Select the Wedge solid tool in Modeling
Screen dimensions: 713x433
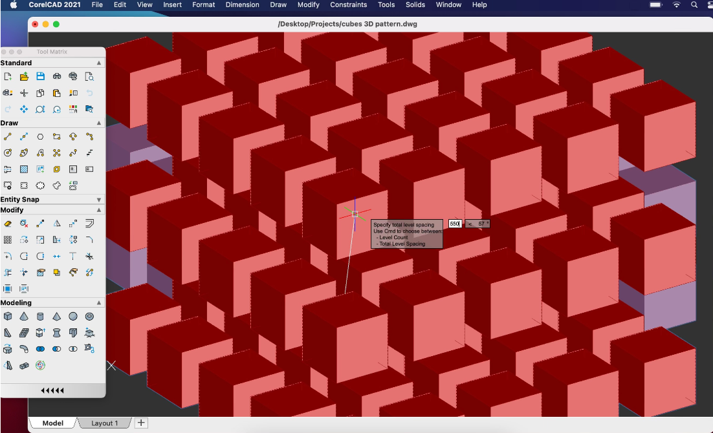click(x=8, y=333)
